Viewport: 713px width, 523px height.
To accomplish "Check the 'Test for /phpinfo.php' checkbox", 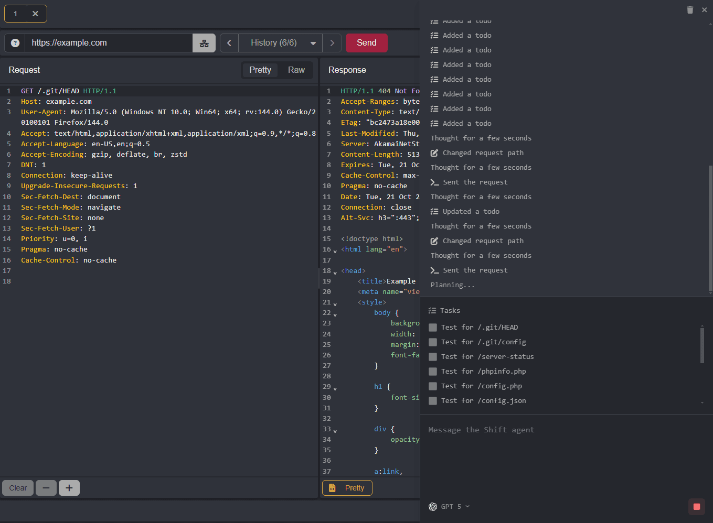I will click(432, 371).
